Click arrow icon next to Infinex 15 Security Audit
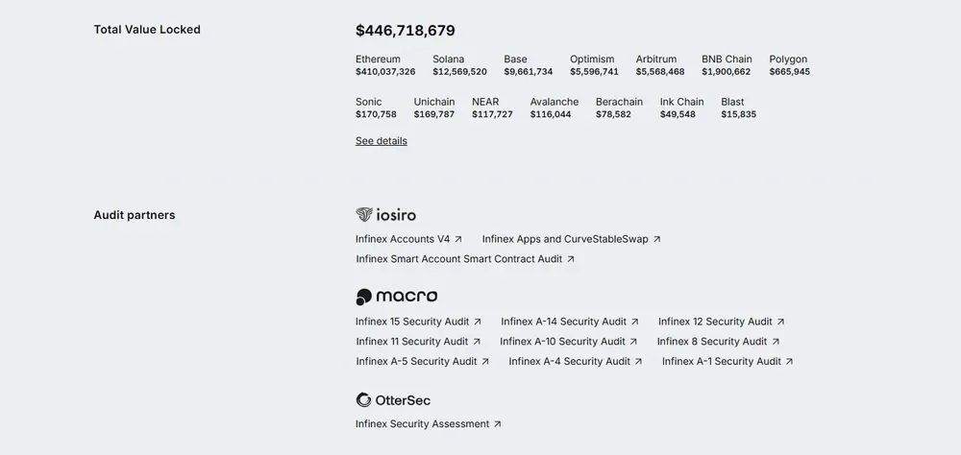Screen dimensions: 961x455 [x=478, y=322]
